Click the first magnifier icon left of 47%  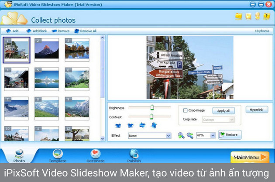tap(181, 136)
